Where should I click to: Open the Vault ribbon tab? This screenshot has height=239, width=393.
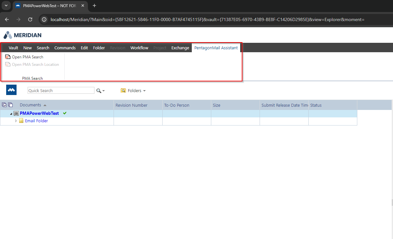pyautogui.click(x=13, y=48)
